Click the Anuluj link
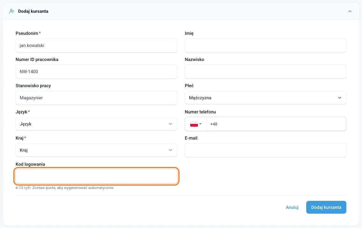The image size is (362, 228). tap(292, 207)
